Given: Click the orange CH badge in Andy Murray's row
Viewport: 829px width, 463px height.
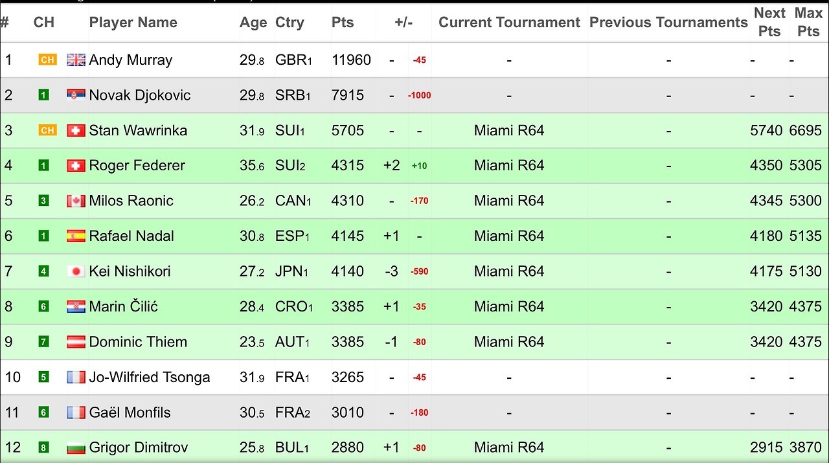Looking at the screenshot, I should (47, 60).
